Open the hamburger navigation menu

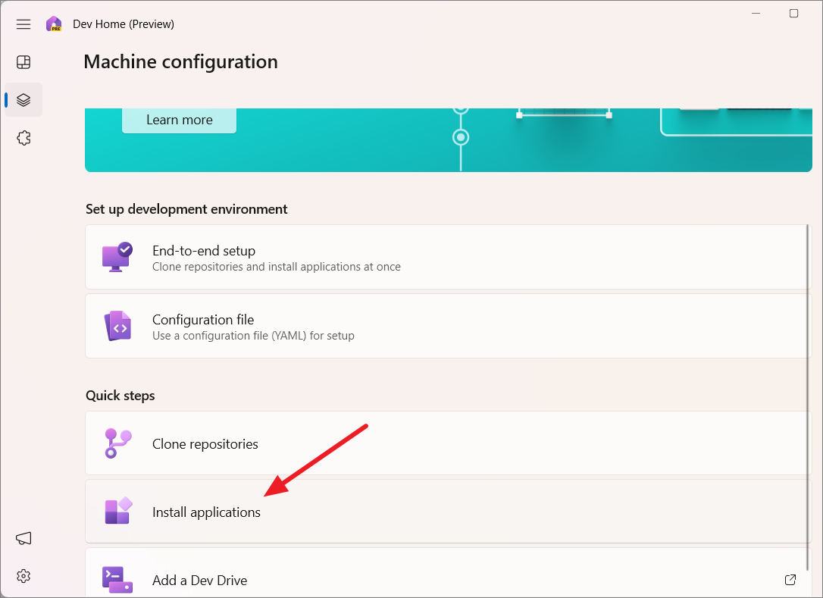(23, 24)
